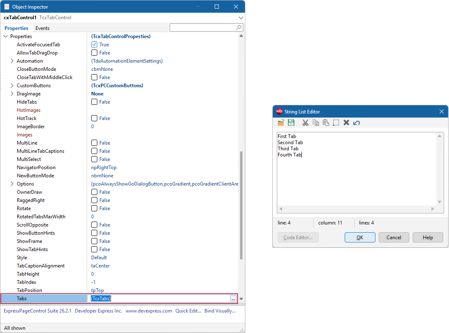Image resolution: width=449 pixels, height=333 pixels.
Task: Confirm with OK in String List Editor
Action: point(360,238)
